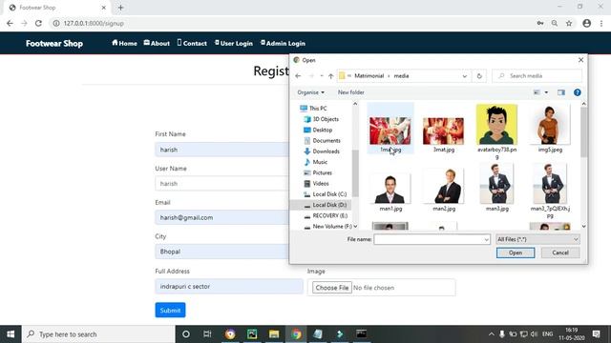Bookmark this page with the star icon
The width and height of the screenshot is (611, 343).
coord(569,23)
